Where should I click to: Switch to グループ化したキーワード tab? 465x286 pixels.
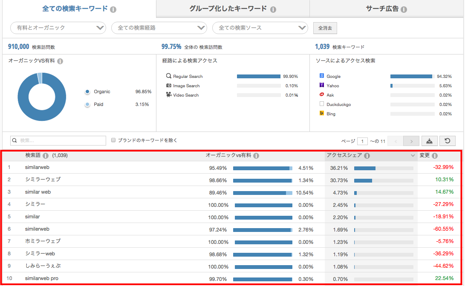click(x=233, y=9)
